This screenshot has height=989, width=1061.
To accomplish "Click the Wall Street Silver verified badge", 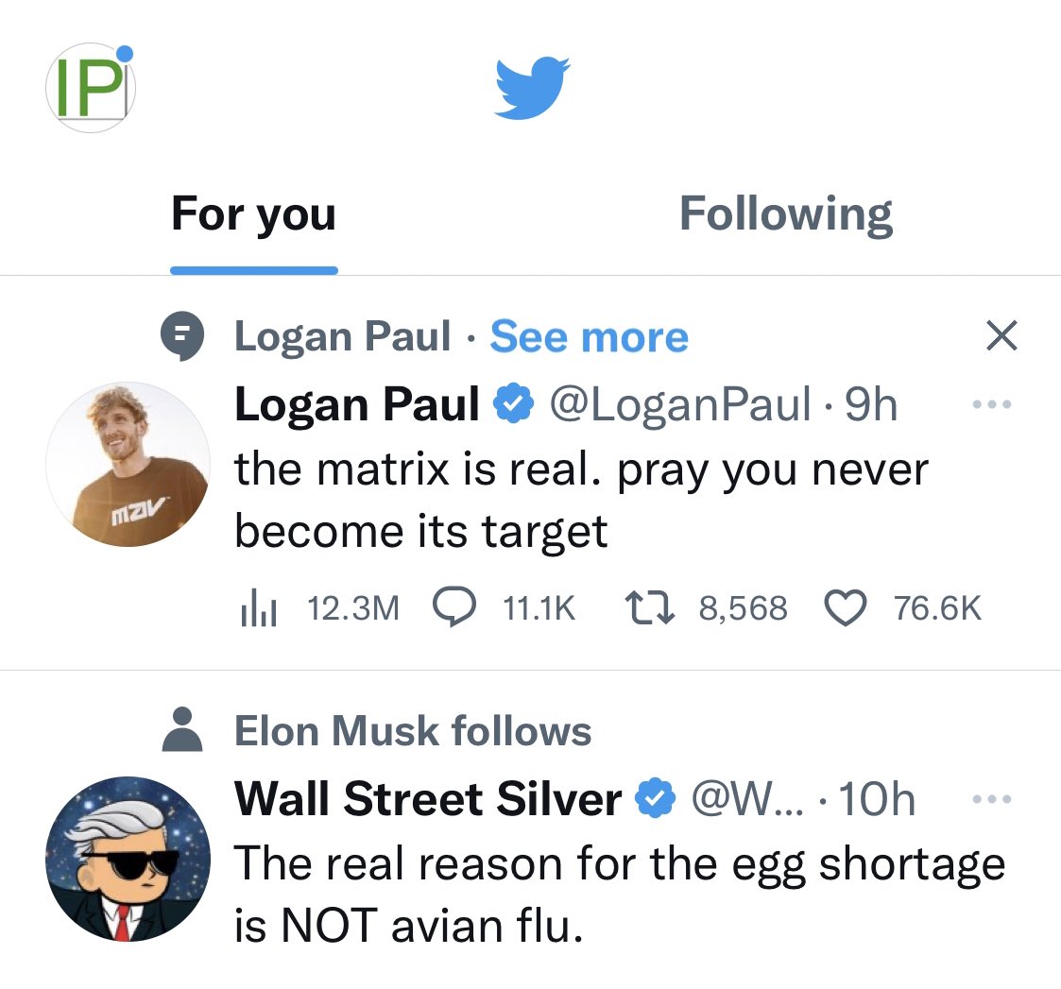I will click(x=655, y=798).
